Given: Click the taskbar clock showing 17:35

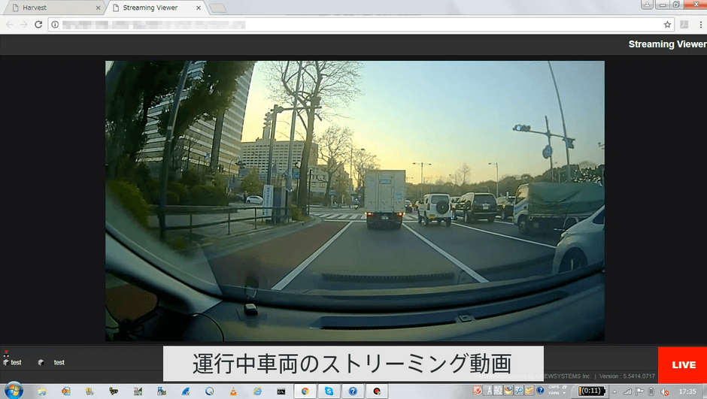Looking at the screenshot, I should coord(687,391).
